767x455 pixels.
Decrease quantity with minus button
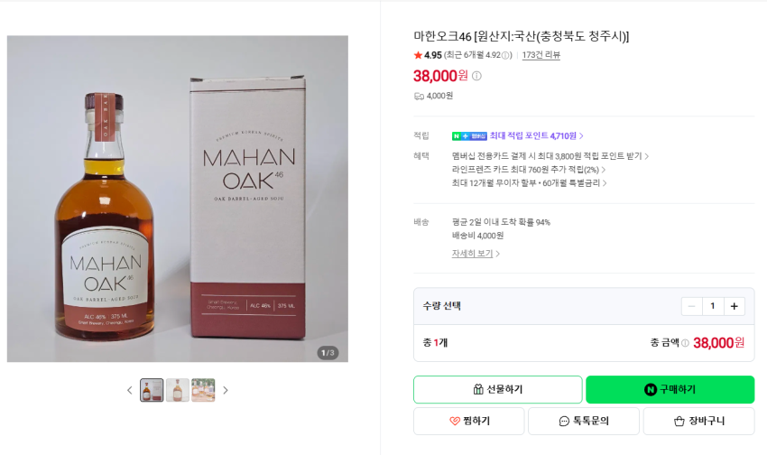pos(692,306)
